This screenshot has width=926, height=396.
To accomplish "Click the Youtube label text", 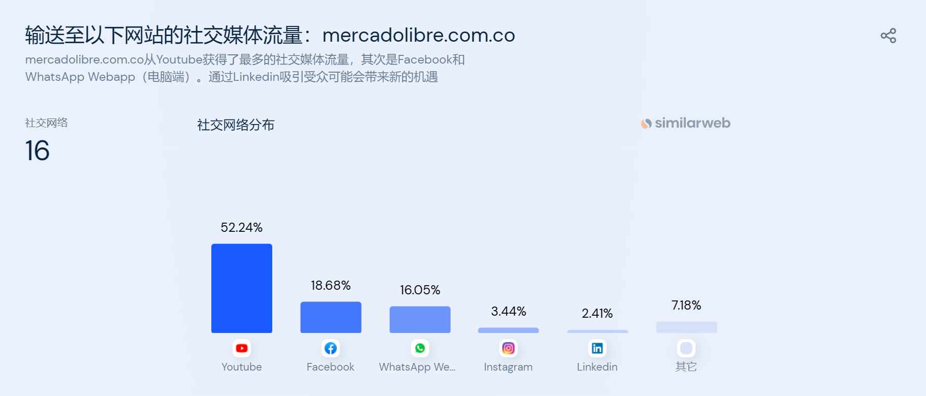I will pyautogui.click(x=242, y=367).
